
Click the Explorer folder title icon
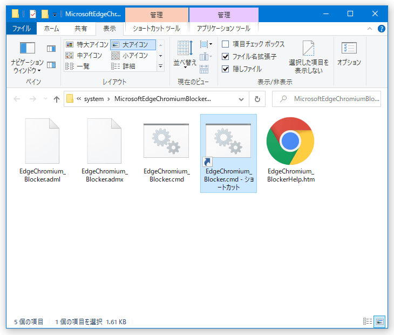coord(15,14)
